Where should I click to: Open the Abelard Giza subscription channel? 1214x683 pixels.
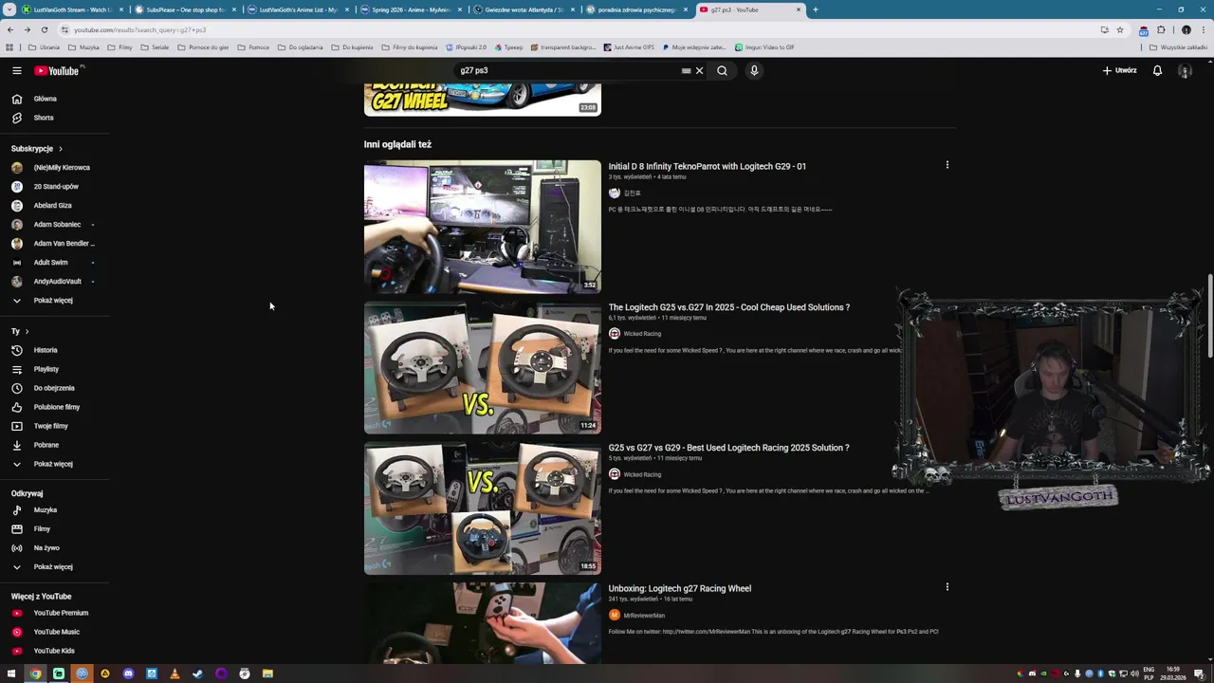(x=55, y=206)
